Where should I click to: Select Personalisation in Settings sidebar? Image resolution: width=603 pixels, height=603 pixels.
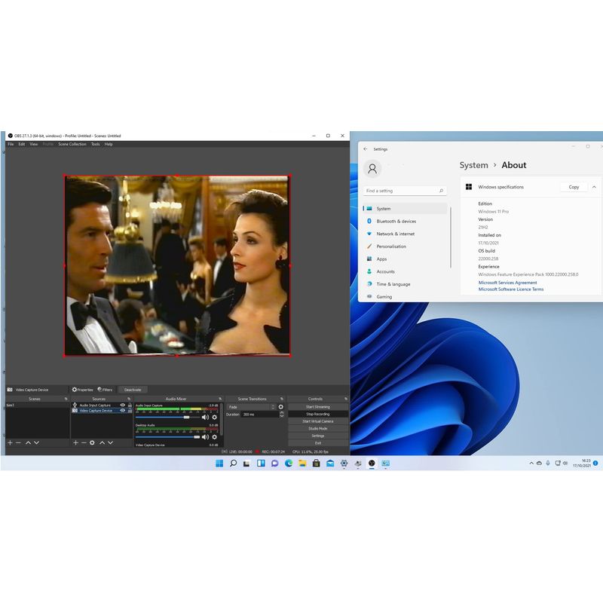[405, 246]
